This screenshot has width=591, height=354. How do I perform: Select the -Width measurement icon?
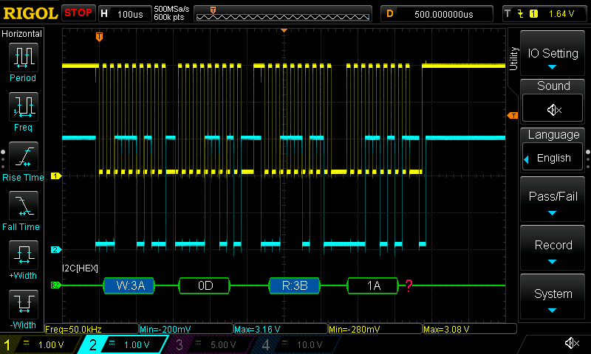pyautogui.click(x=24, y=305)
